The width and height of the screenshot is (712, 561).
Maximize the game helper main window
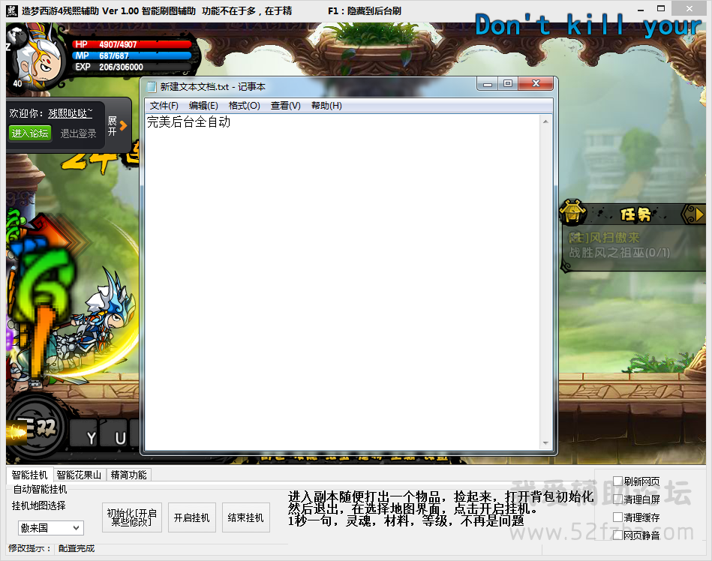point(661,9)
